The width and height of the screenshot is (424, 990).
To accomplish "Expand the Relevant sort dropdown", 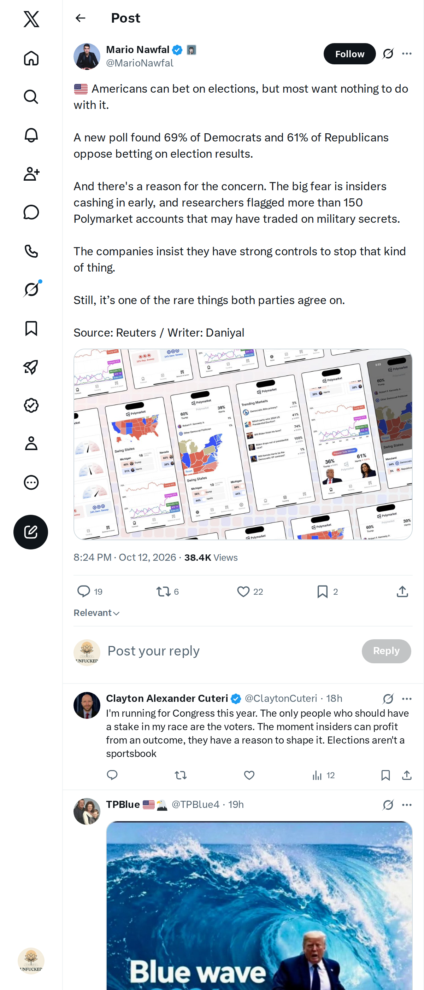I will click(97, 613).
